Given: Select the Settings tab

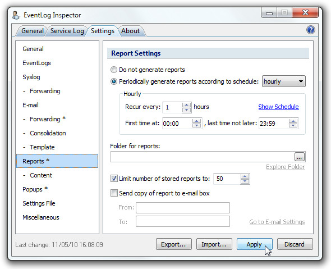Looking at the screenshot, I should [103, 31].
